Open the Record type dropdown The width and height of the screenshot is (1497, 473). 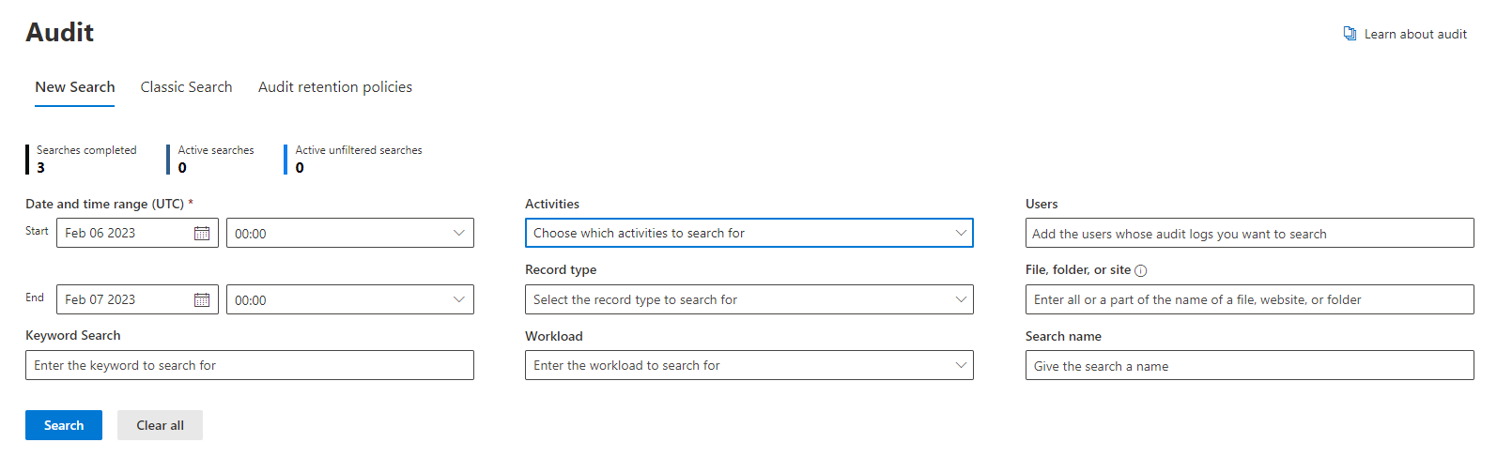point(749,299)
